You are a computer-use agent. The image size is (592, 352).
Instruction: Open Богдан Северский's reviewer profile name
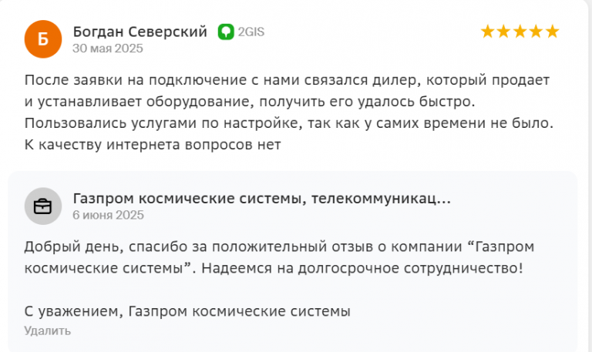pyautogui.click(x=140, y=32)
